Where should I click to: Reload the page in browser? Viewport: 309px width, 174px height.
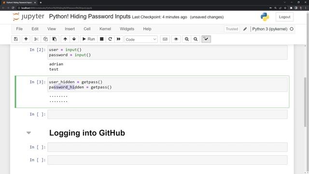tap(13, 8)
